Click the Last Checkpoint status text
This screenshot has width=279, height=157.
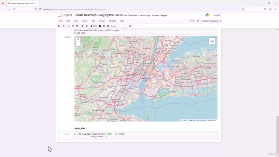pyautogui.click(x=137, y=16)
